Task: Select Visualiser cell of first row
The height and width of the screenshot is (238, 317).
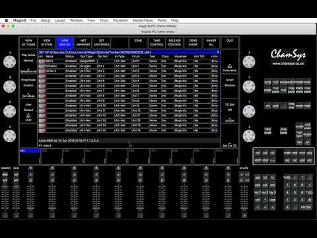Action: pos(184,61)
